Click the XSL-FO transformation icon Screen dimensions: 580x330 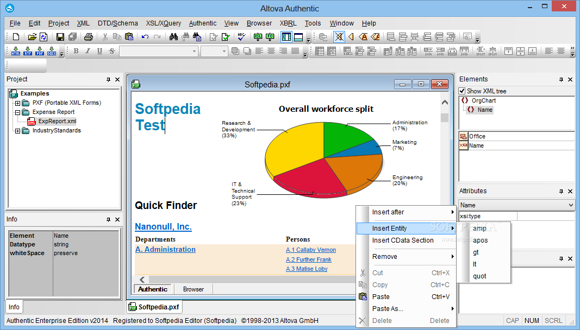(270, 36)
